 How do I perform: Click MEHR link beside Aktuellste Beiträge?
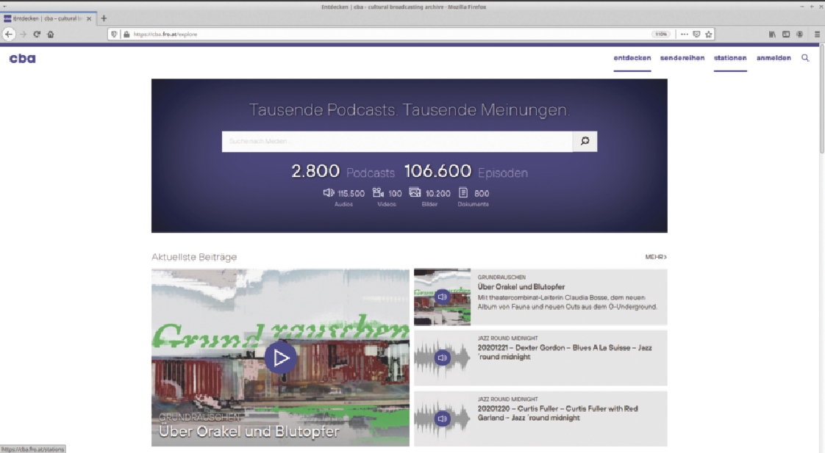tap(656, 257)
